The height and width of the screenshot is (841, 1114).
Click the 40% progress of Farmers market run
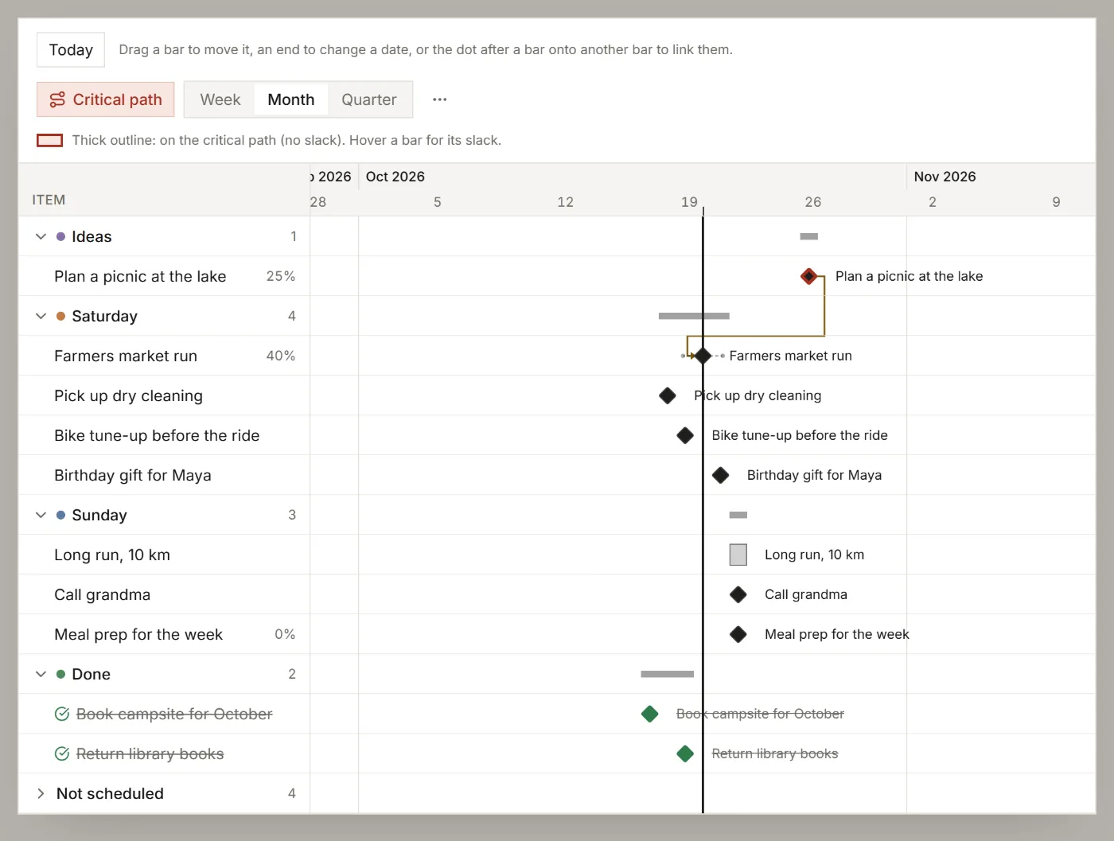(281, 356)
